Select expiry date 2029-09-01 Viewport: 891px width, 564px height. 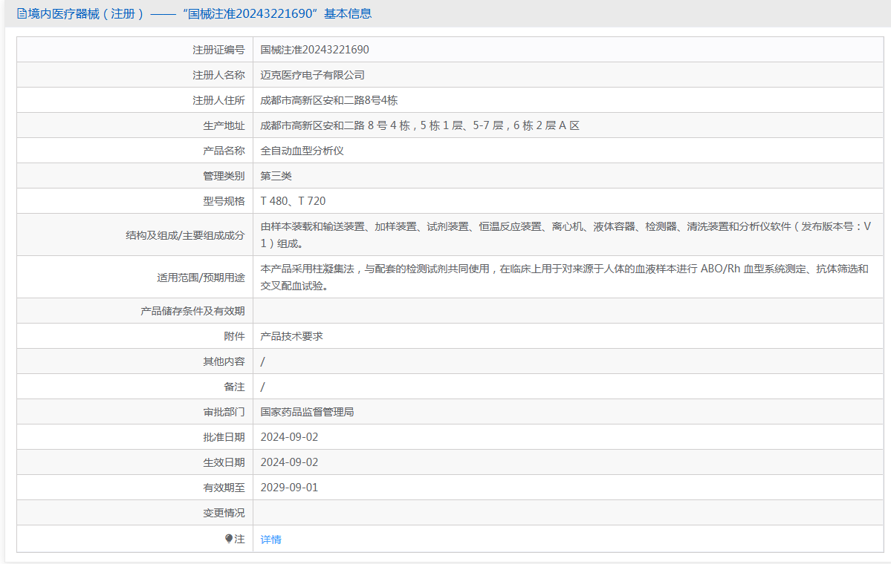(x=289, y=488)
